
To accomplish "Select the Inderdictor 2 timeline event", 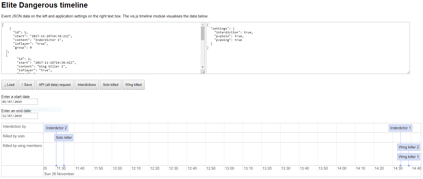I will point(56,128).
